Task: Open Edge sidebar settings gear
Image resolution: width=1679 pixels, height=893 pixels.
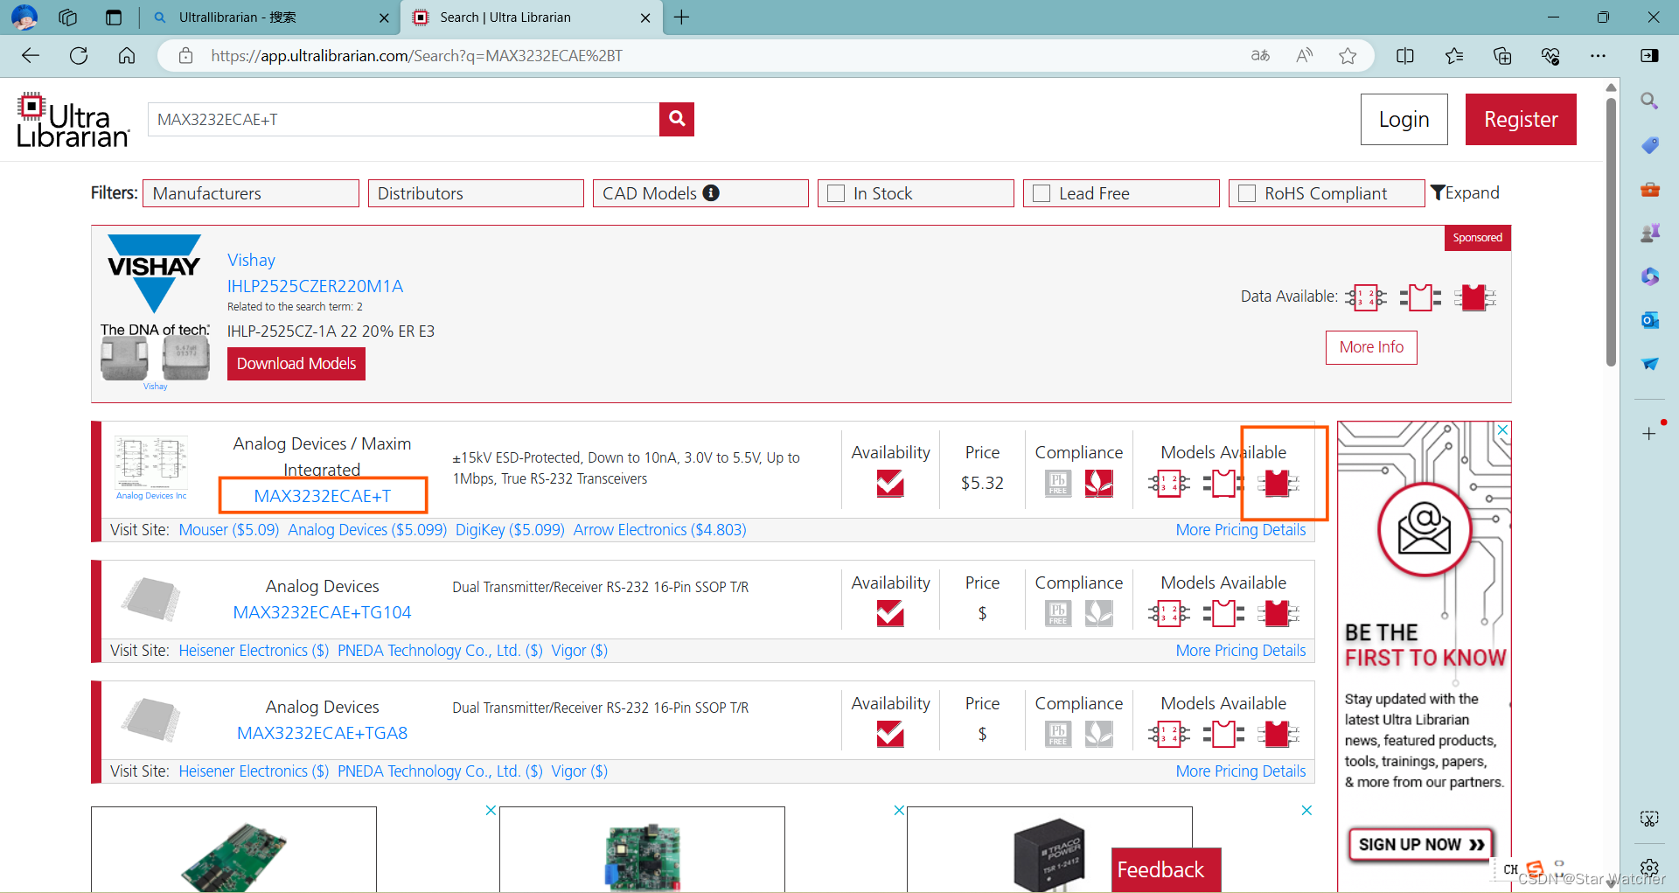Action: coord(1649,868)
